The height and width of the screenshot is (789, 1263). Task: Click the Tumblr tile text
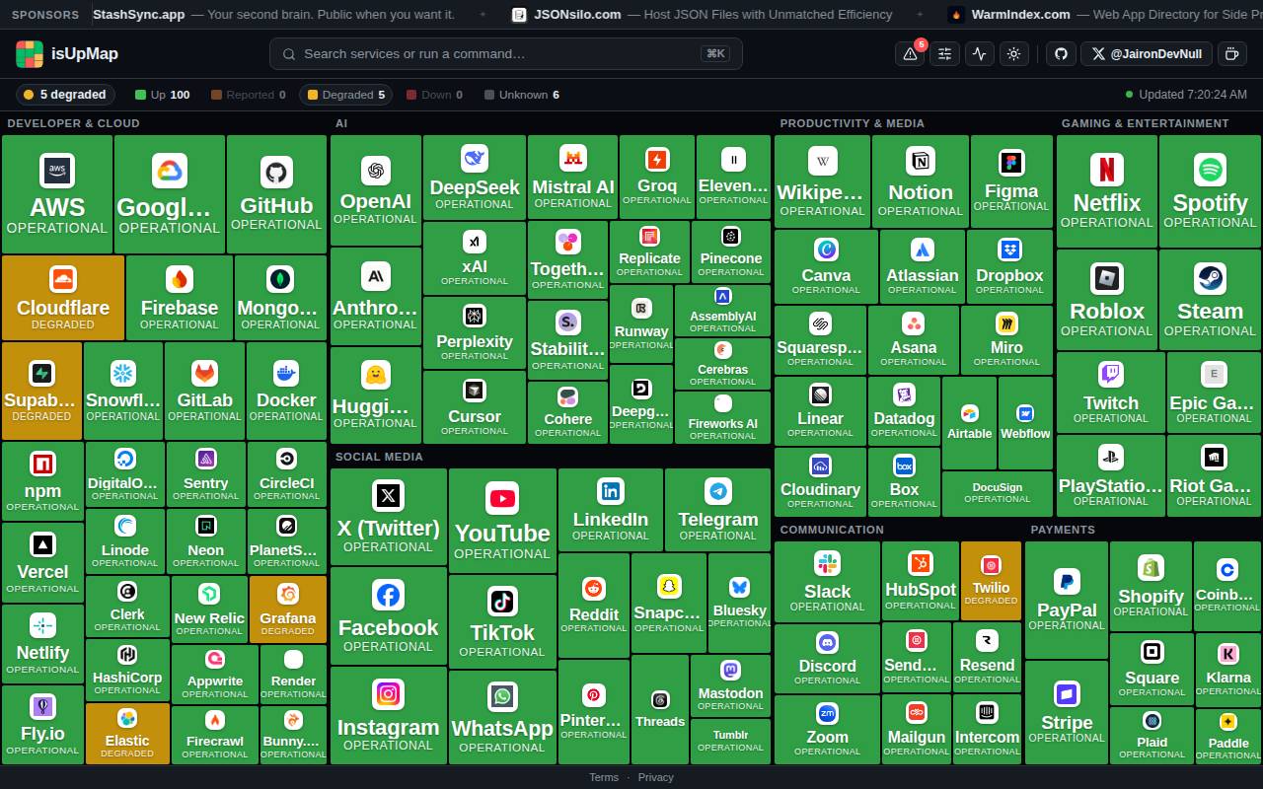pos(730,735)
